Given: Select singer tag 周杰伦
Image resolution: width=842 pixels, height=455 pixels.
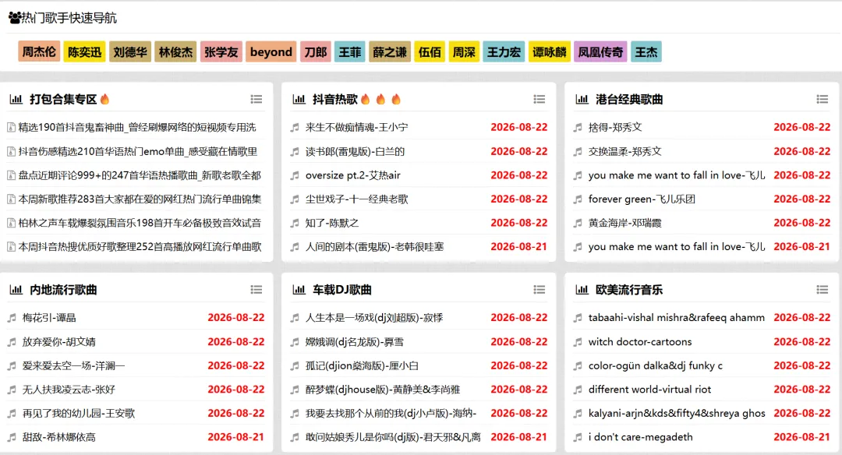Looking at the screenshot, I should pyautogui.click(x=39, y=51).
